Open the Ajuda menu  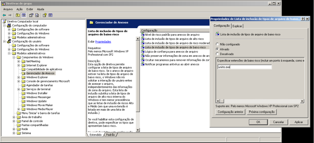pos(41,9)
